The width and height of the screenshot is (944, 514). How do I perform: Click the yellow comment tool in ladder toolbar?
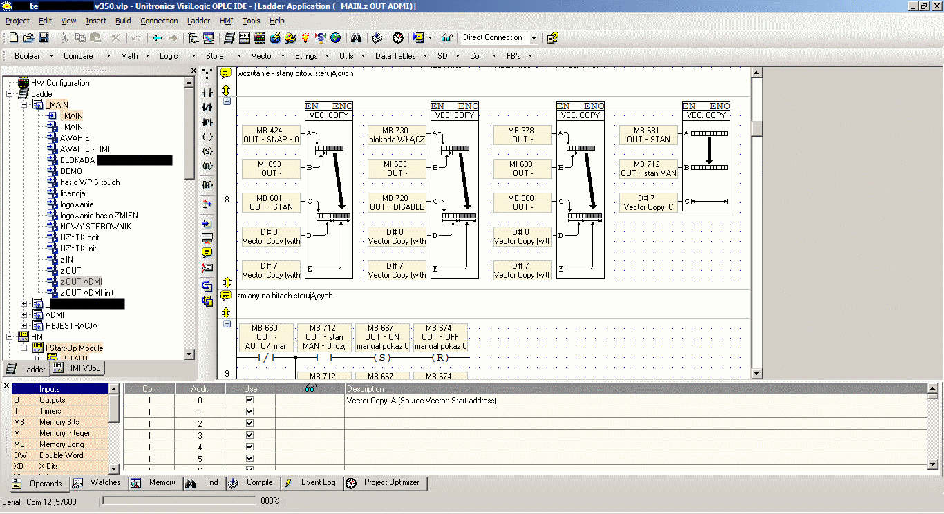207,252
